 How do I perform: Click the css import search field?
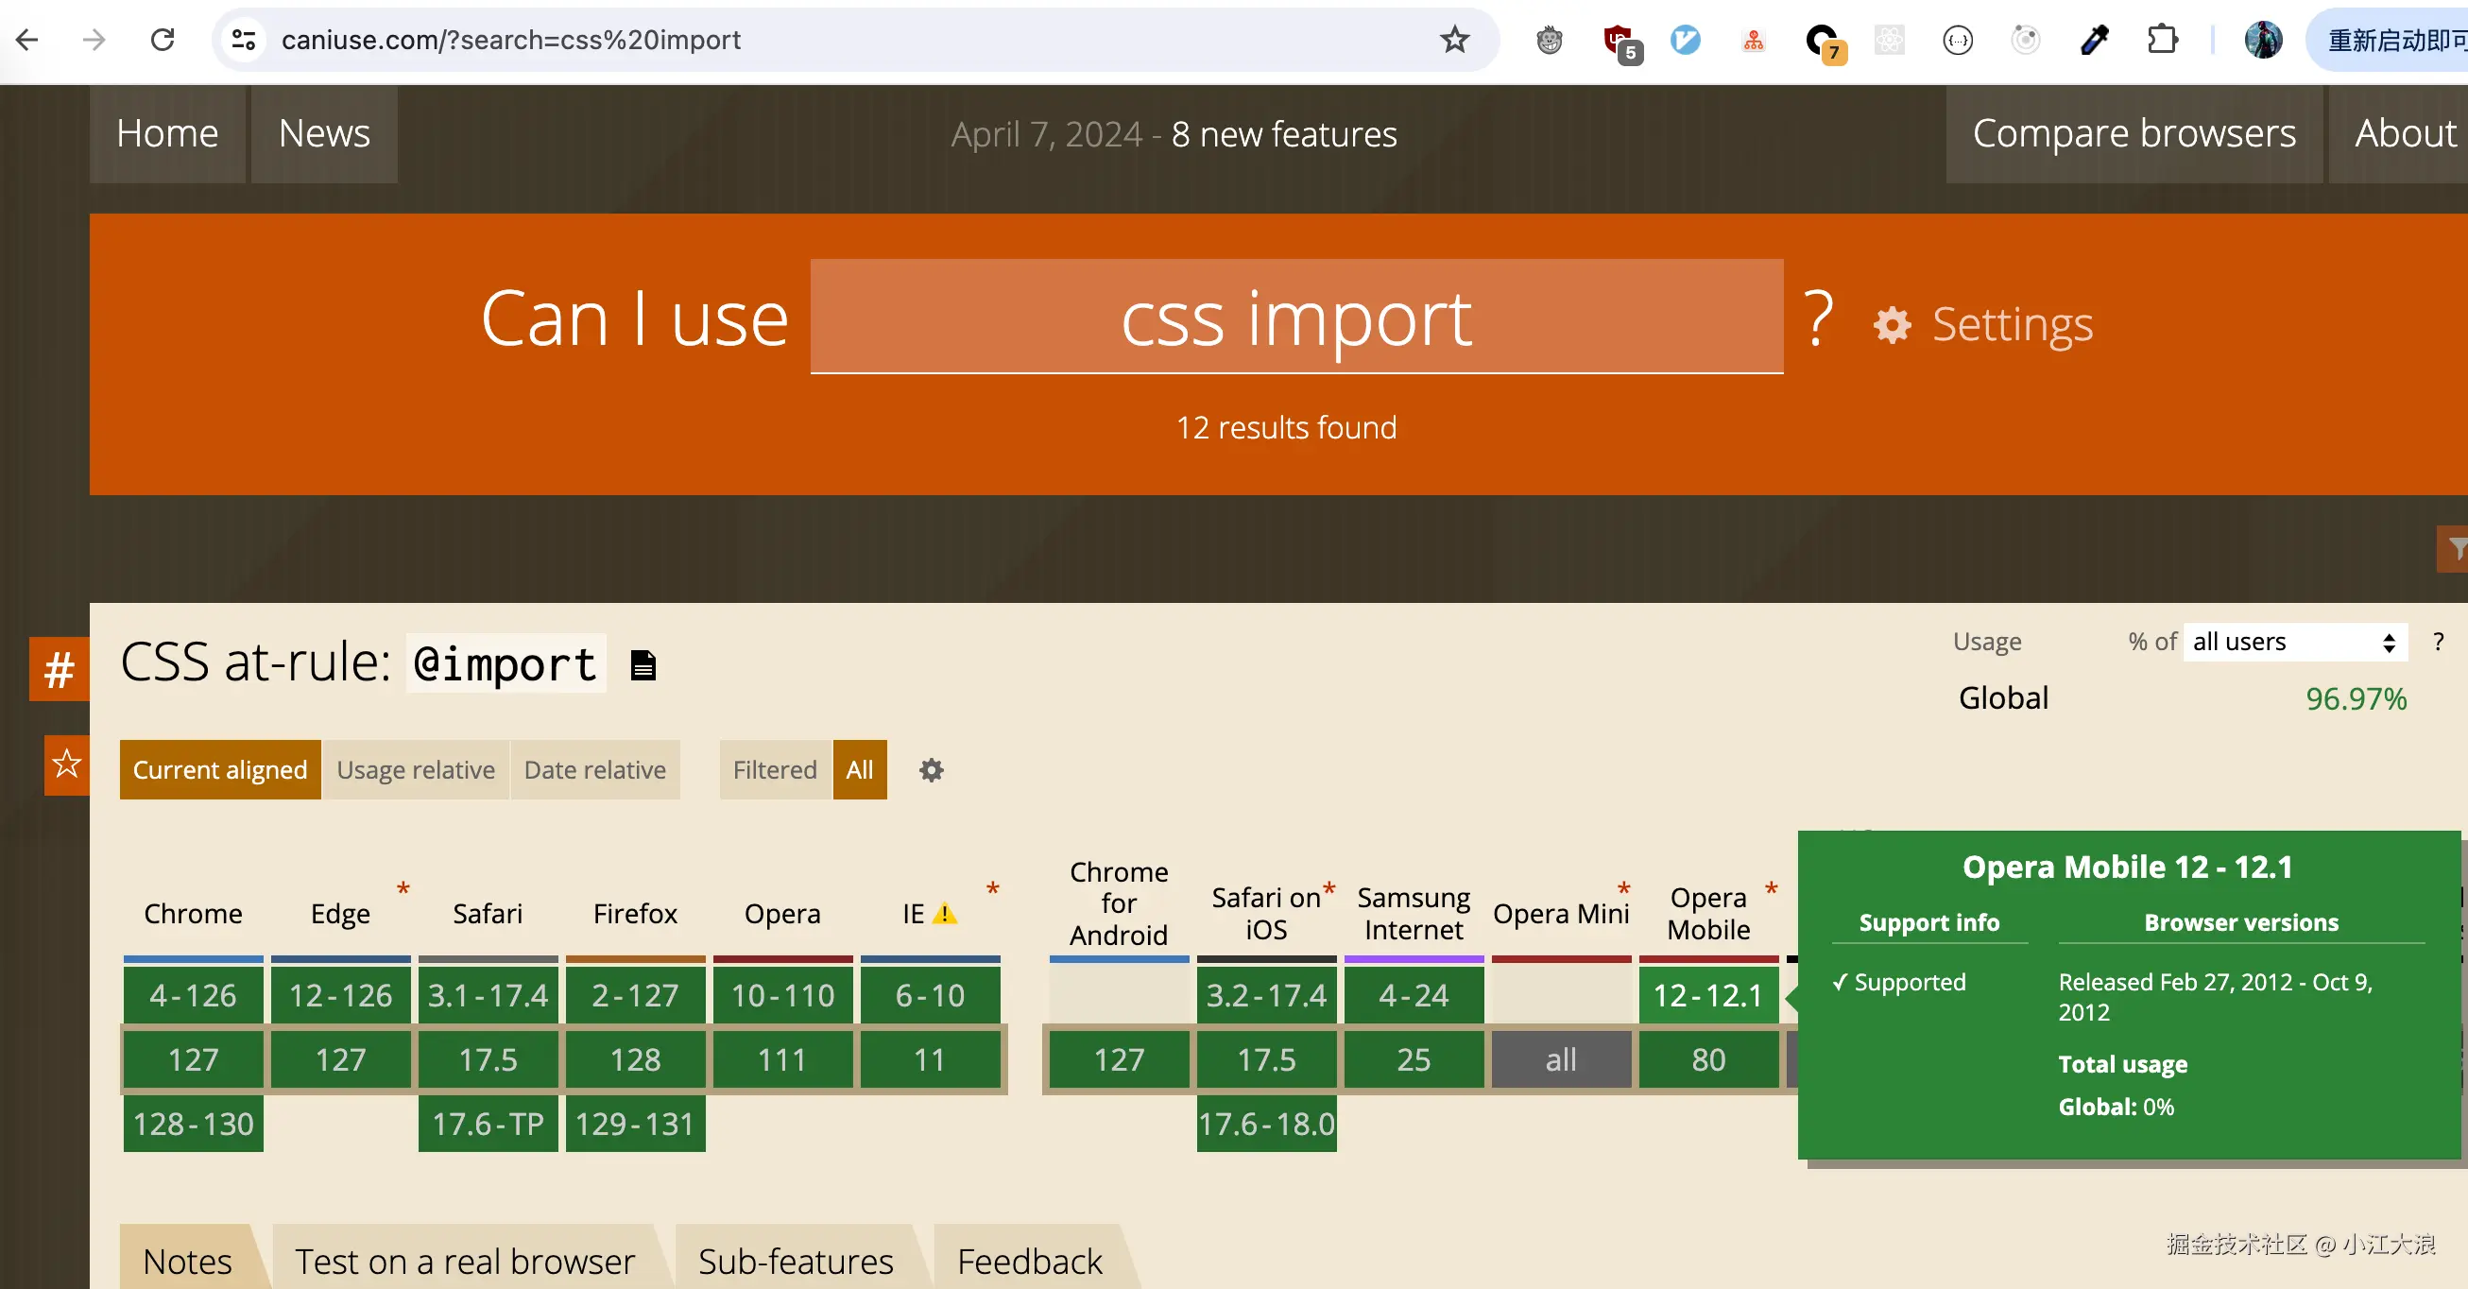[x=1295, y=318]
